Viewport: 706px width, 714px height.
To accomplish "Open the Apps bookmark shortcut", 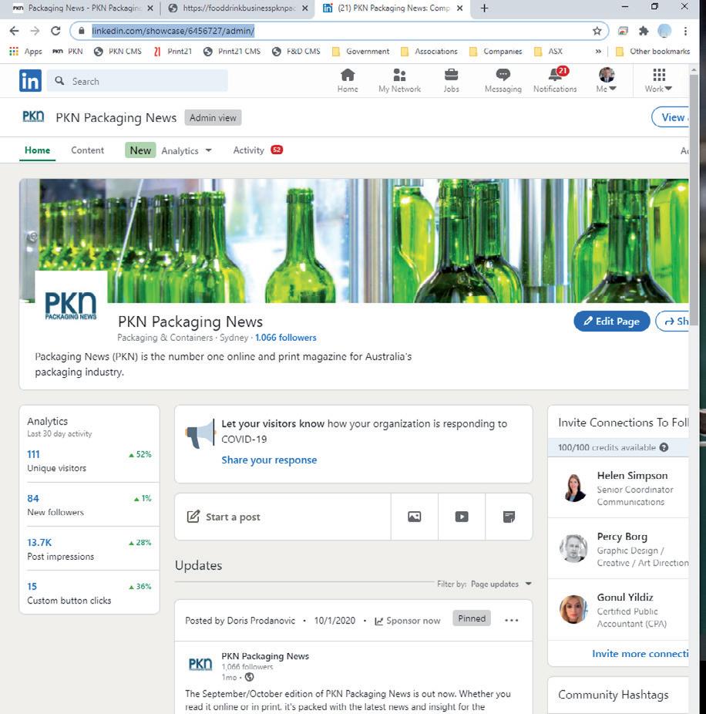I will click(x=26, y=52).
